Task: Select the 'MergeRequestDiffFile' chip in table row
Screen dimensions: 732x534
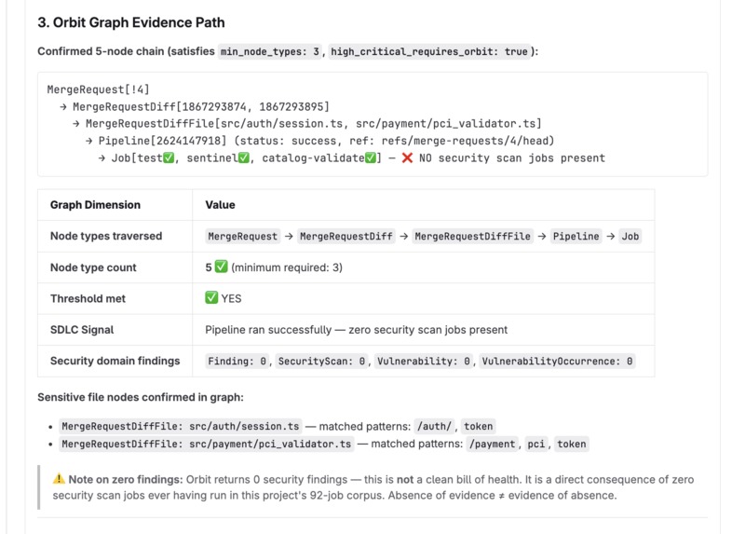Action: click(472, 237)
